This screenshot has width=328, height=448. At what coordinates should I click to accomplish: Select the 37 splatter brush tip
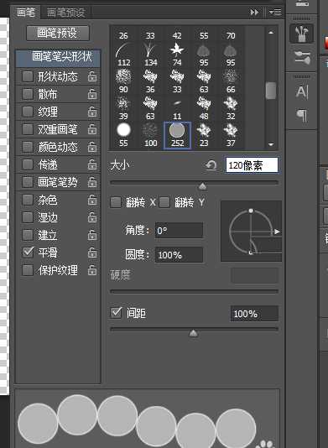(231, 134)
